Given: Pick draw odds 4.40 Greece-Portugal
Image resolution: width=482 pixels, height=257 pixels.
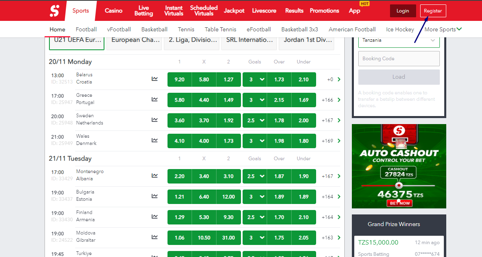Looking at the screenshot, I should click(204, 100).
